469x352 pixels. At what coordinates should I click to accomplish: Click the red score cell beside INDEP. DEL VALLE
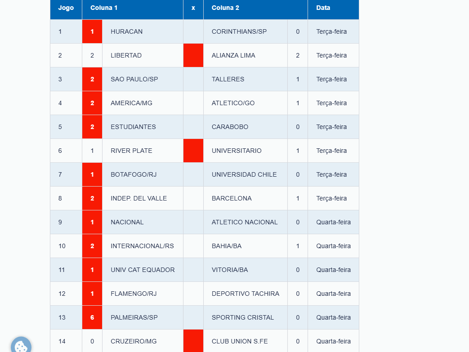pyautogui.click(x=92, y=198)
